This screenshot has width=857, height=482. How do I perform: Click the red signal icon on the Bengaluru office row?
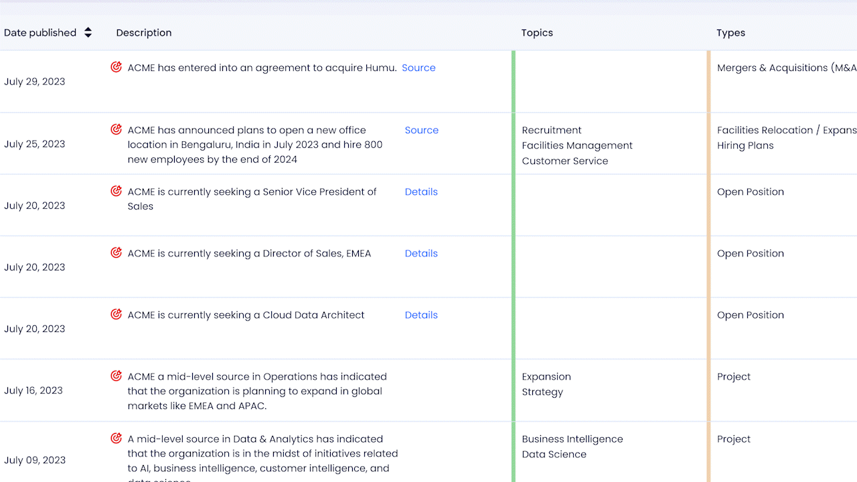click(x=116, y=129)
